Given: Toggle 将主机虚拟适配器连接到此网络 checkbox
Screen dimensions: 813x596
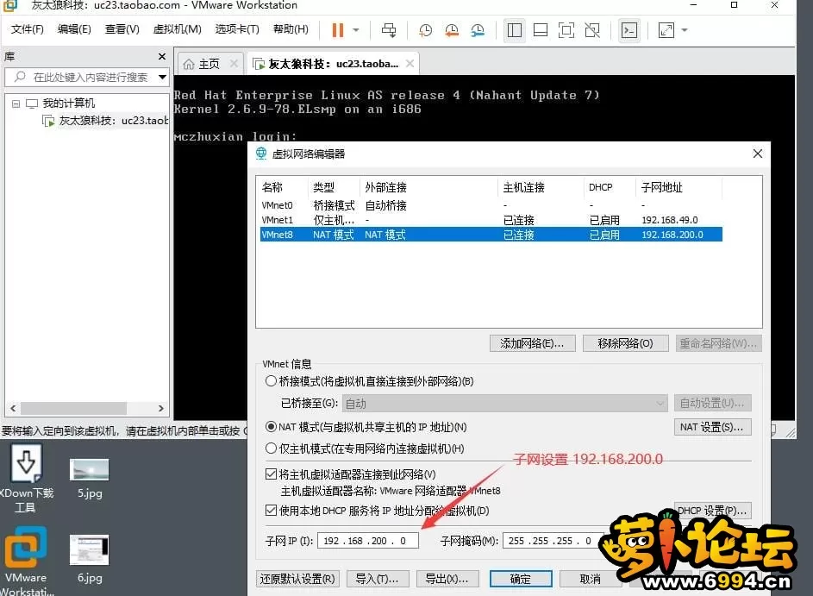Looking at the screenshot, I should [x=271, y=474].
